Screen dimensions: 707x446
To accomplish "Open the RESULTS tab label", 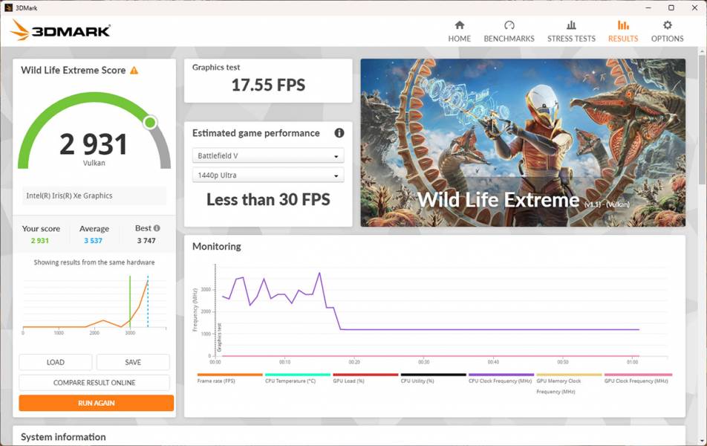I will [623, 39].
